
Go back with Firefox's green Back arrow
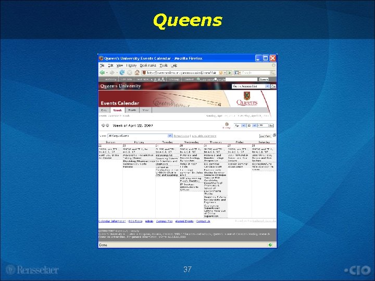[103, 73]
